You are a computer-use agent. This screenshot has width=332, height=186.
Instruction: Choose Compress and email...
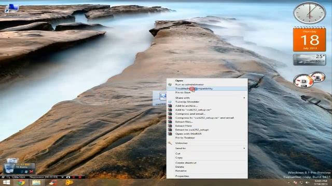point(207,114)
